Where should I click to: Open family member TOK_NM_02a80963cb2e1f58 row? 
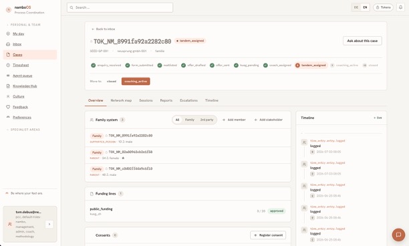188,155
